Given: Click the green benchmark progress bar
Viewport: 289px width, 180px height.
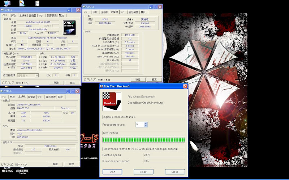Looking at the screenshot, I should (x=143, y=140).
